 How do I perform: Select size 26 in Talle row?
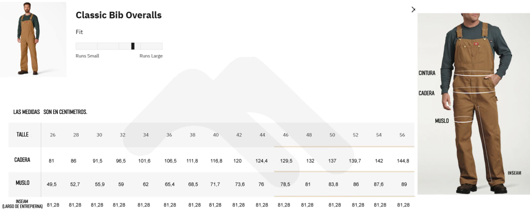(x=53, y=135)
